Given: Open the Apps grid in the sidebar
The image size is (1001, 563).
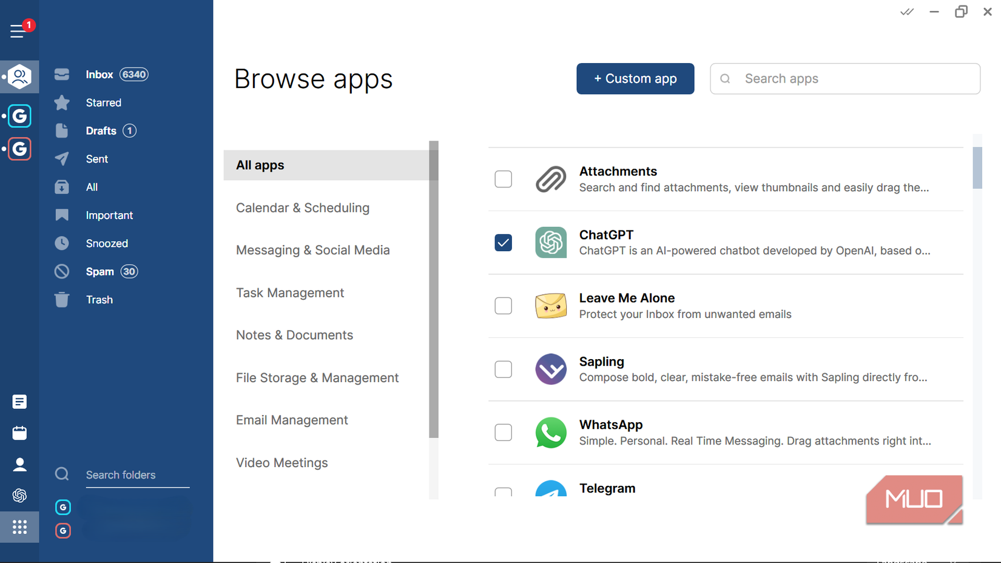Looking at the screenshot, I should (x=19, y=527).
